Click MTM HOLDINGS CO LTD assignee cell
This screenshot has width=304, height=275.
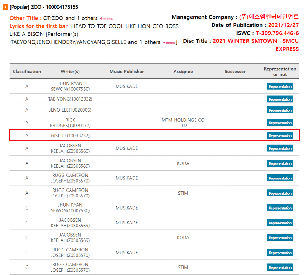pyautogui.click(x=183, y=123)
